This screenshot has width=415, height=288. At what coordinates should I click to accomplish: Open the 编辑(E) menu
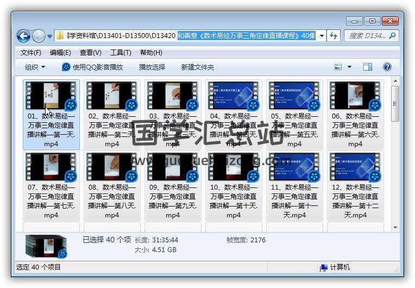click(60, 53)
